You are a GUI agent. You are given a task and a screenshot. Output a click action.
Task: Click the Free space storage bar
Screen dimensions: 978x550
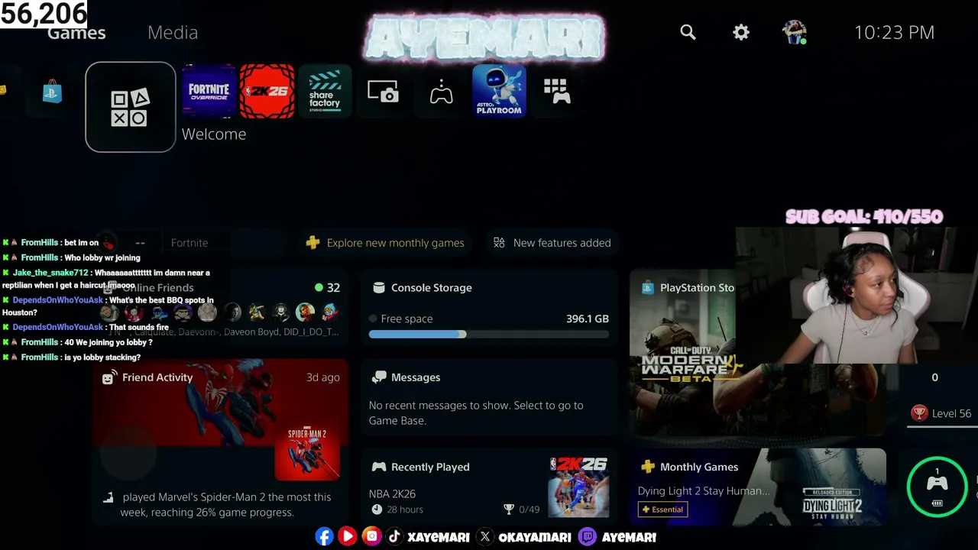489,334
